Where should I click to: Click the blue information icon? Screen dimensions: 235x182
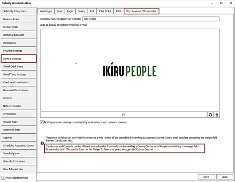42,143
